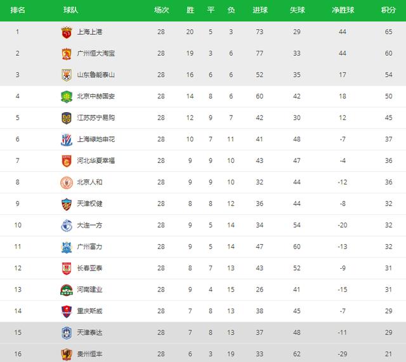This screenshot has width=406, height=362.
Task: Click the 天津权健 team crest
Action: click(67, 204)
